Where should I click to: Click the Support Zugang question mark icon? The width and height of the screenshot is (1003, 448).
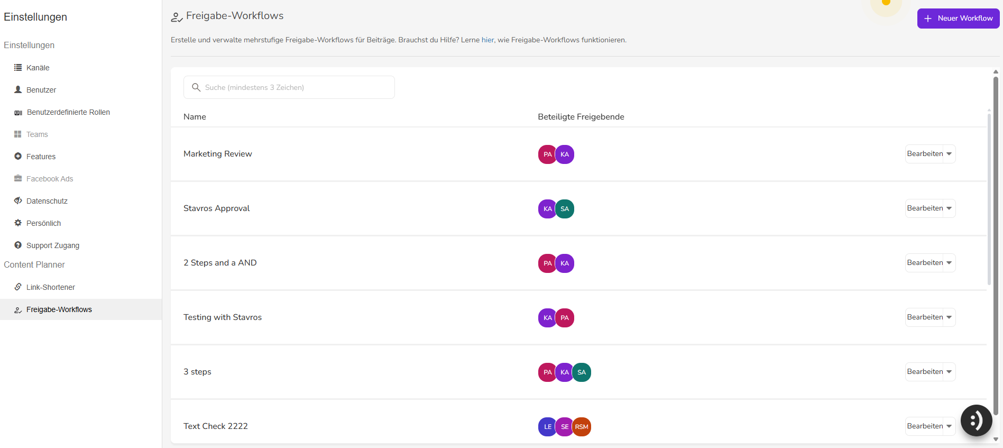[x=18, y=245]
